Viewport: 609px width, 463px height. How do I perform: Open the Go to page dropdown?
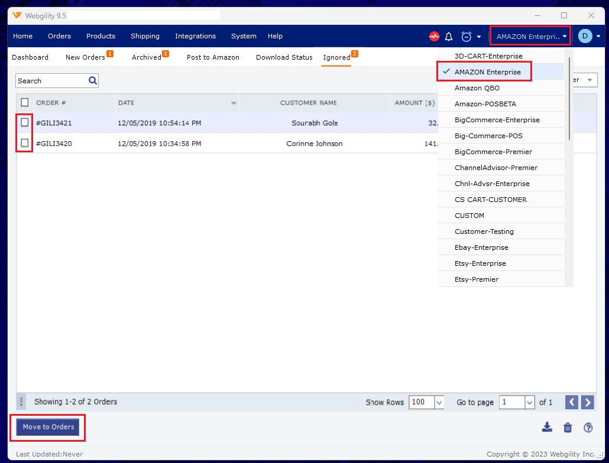[530, 402]
